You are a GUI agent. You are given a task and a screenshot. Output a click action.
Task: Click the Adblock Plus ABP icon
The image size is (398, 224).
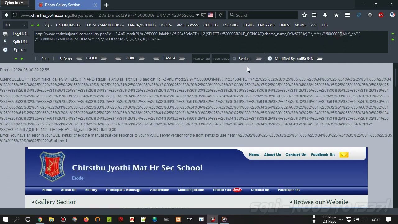381,15
